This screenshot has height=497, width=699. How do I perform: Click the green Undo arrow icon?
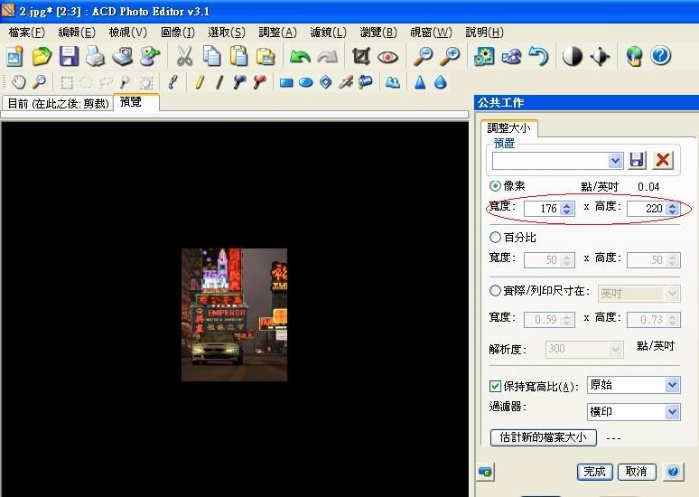(300, 57)
